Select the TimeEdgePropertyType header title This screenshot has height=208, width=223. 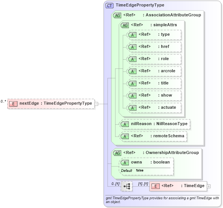click(140, 5)
